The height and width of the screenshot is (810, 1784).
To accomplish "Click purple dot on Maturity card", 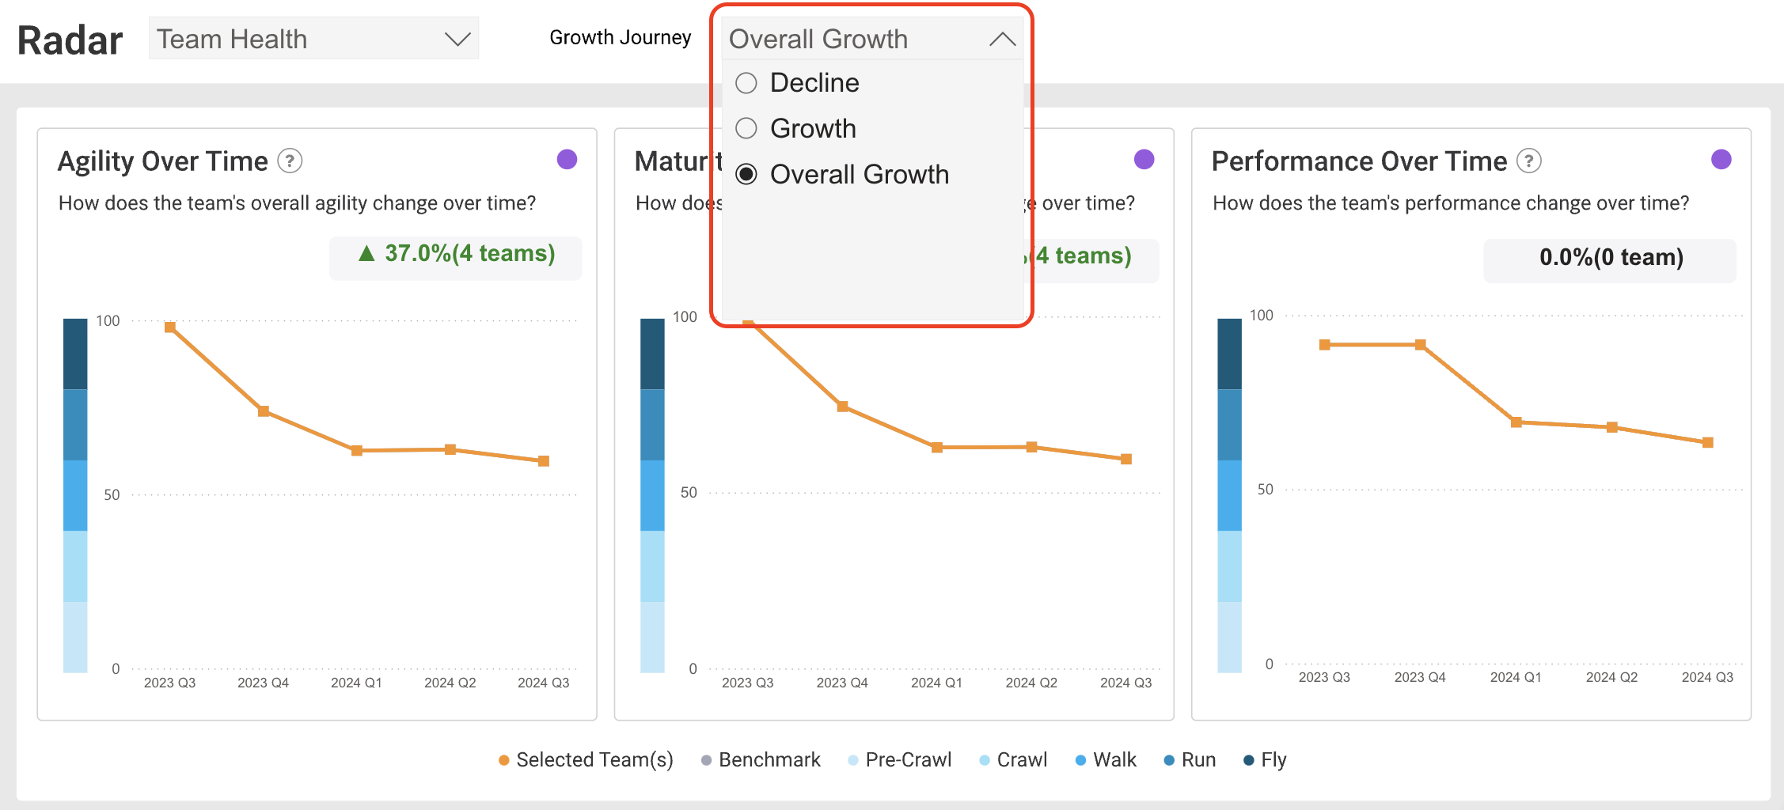I will (x=1144, y=160).
